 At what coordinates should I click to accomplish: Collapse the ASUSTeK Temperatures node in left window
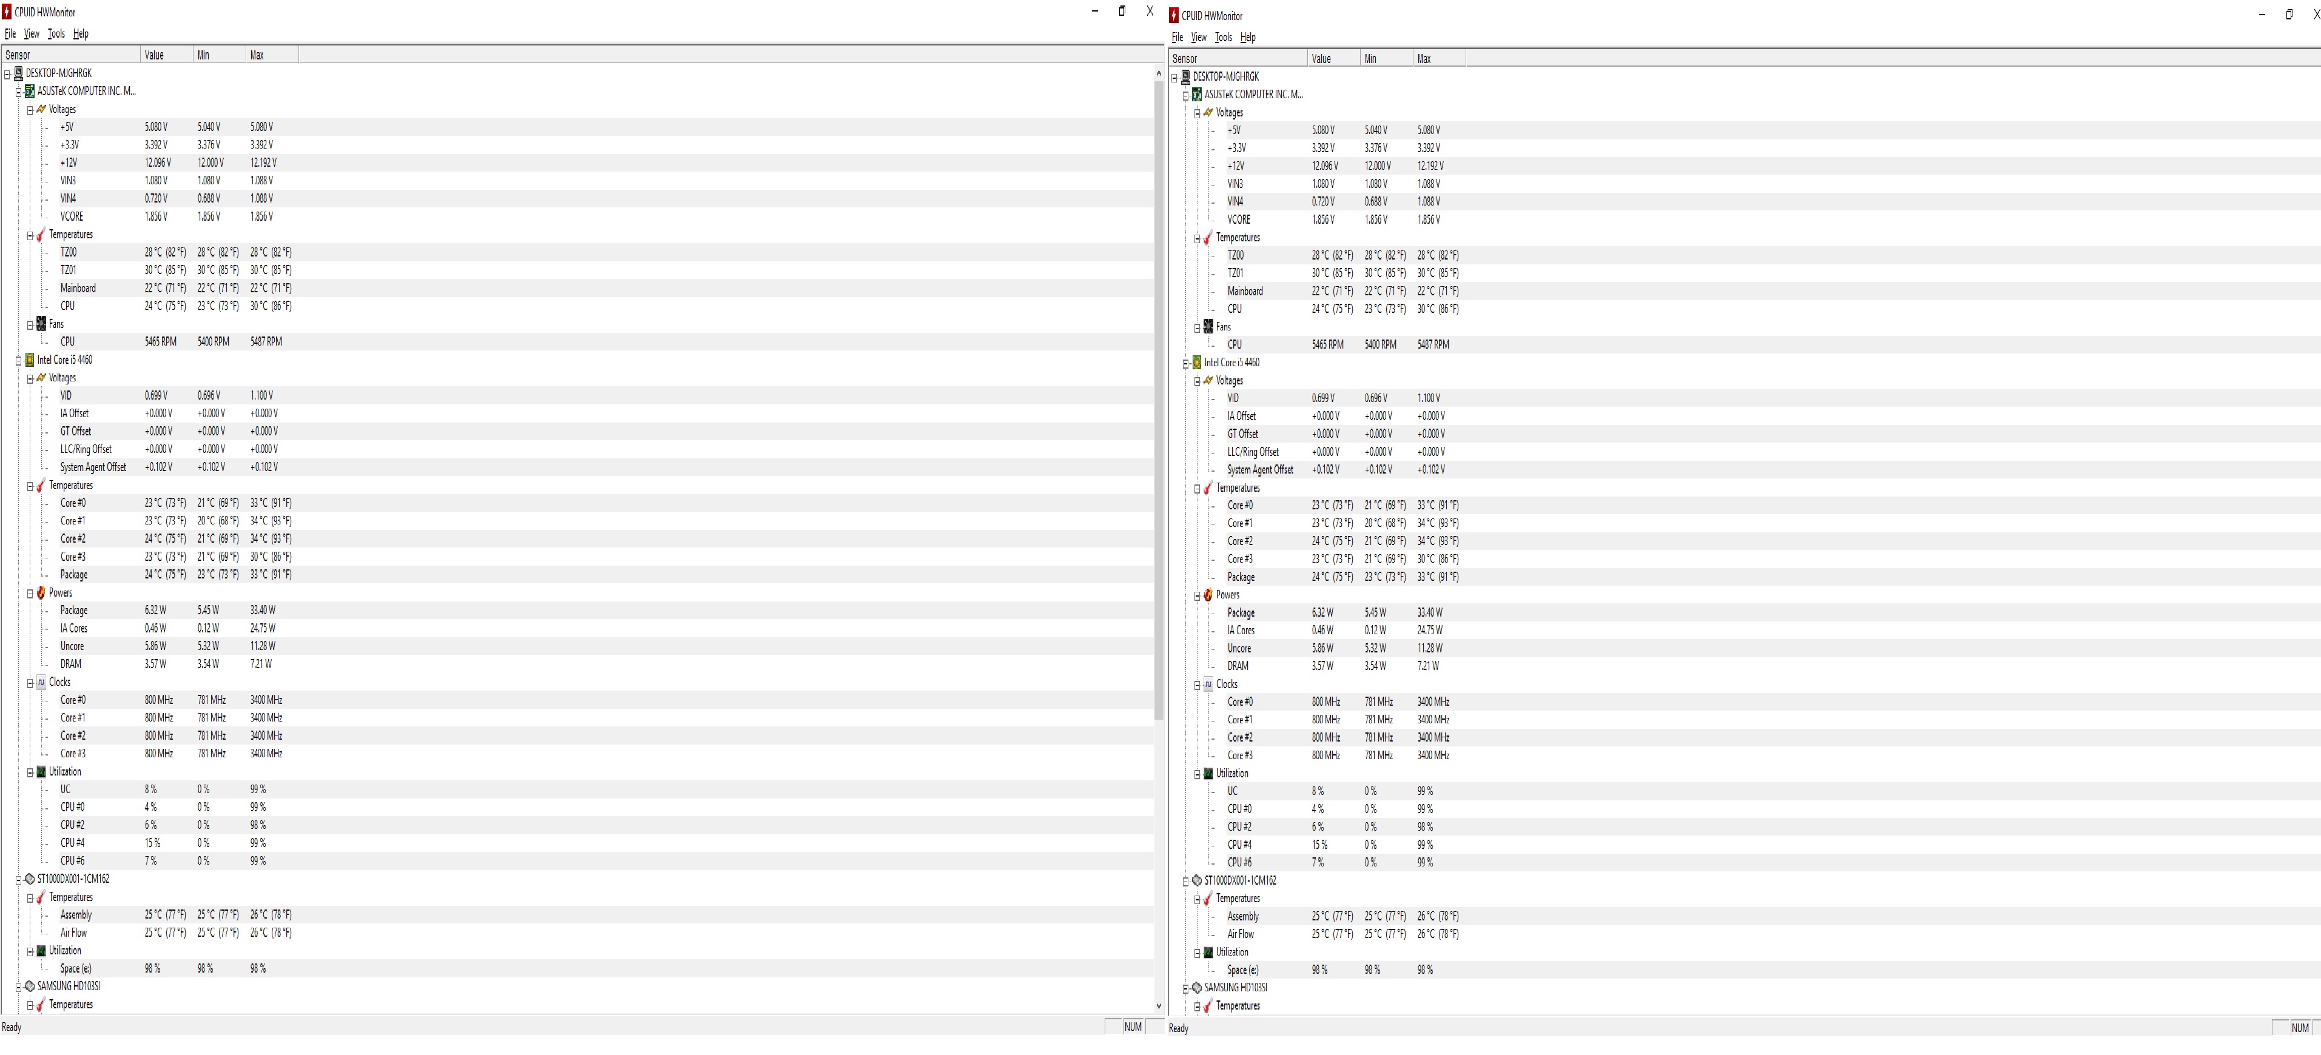30,236
